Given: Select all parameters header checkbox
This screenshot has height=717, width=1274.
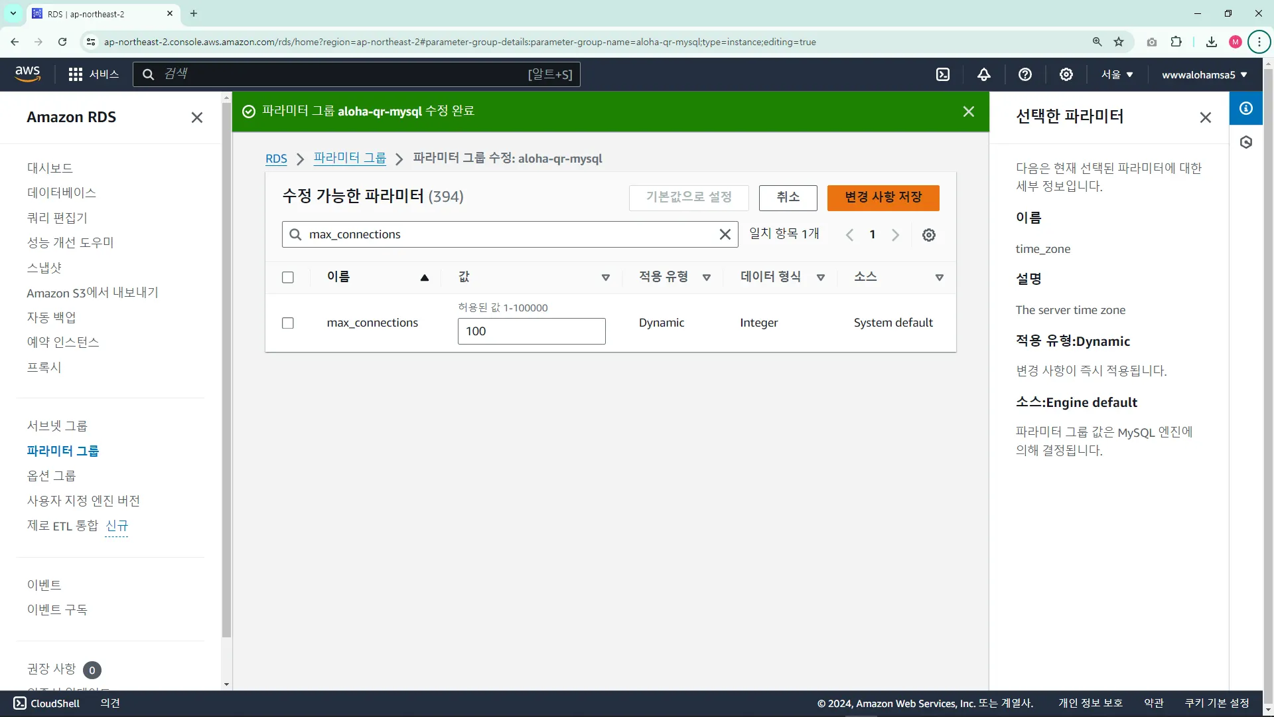Looking at the screenshot, I should 288,278.
